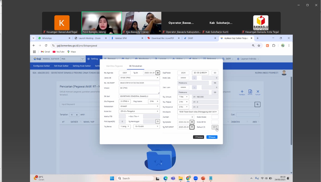Open the Setting menu
Screen dimensions: 321x182
point(94,59)
